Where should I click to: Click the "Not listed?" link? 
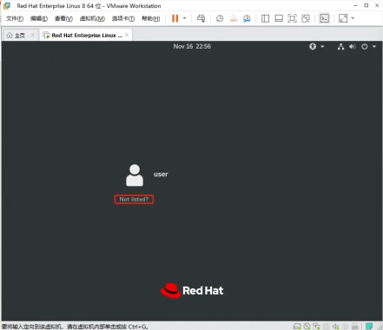pyautogui.click(x=134, y=199)
